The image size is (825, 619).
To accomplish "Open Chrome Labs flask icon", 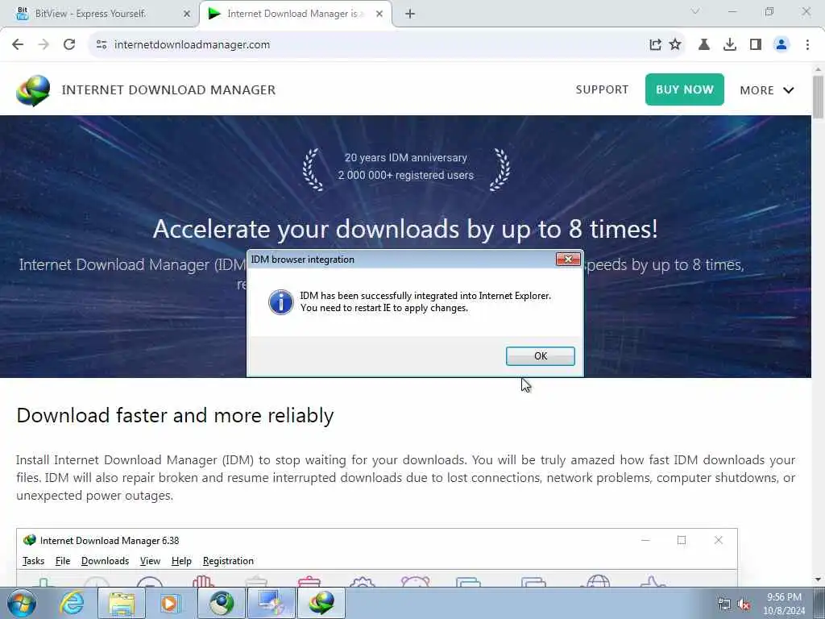I will 704,45.
